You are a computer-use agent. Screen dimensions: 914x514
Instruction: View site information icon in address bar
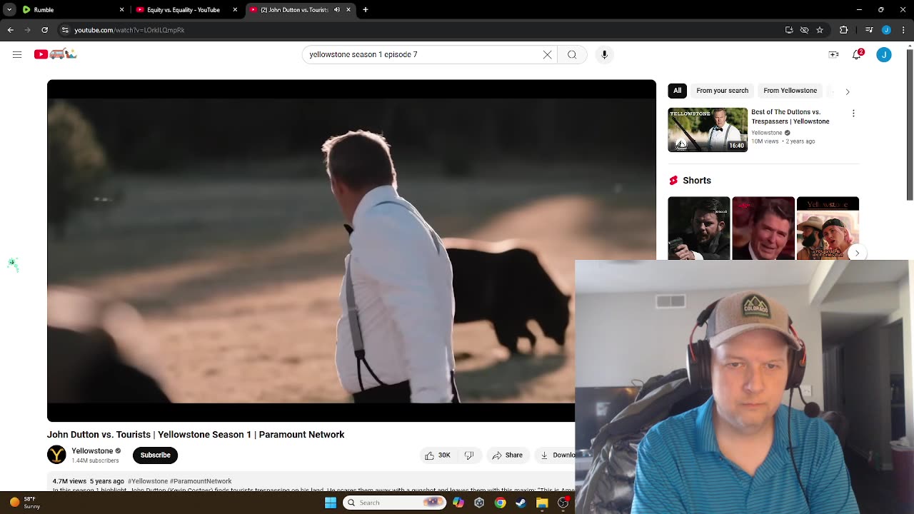click(65, 30)
